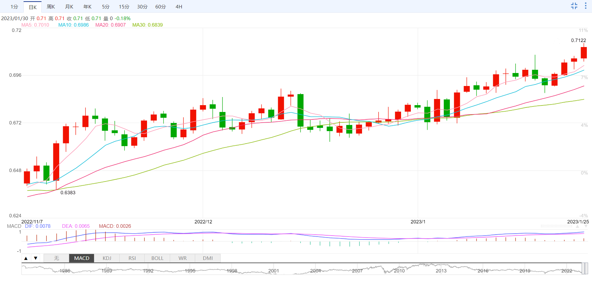Viewport: 592px width, 282px height.
Task: Show the DMI indicator panel
Action: [208, 258]
